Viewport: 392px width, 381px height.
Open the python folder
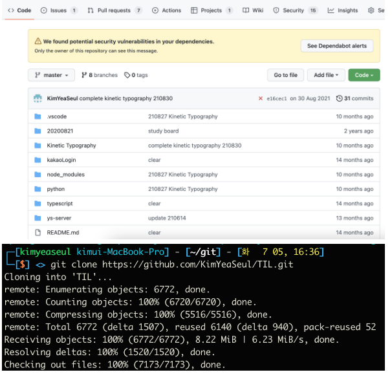click(56, 189)
